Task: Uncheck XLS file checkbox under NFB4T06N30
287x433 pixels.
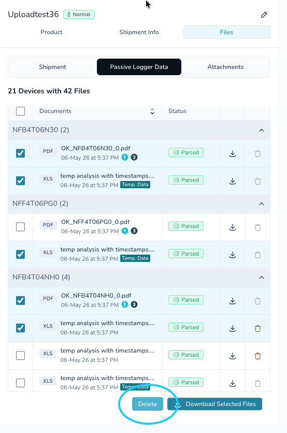Action: tap(20, 180)
